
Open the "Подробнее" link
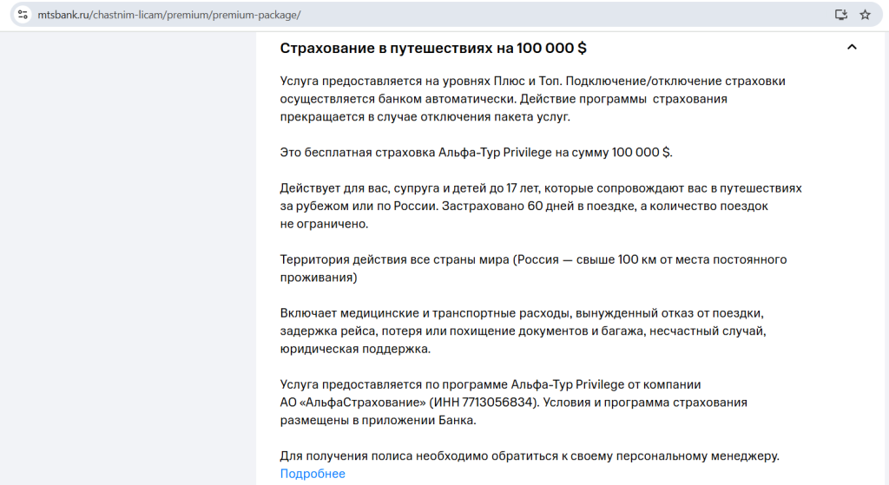[313, 474]
